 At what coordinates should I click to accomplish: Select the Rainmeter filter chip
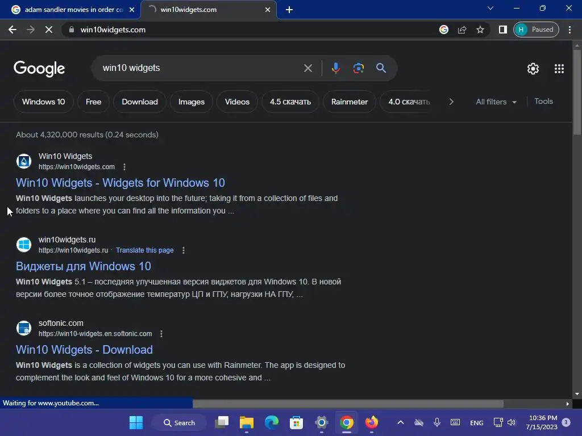pyautogui.click(x=350, y=102)
